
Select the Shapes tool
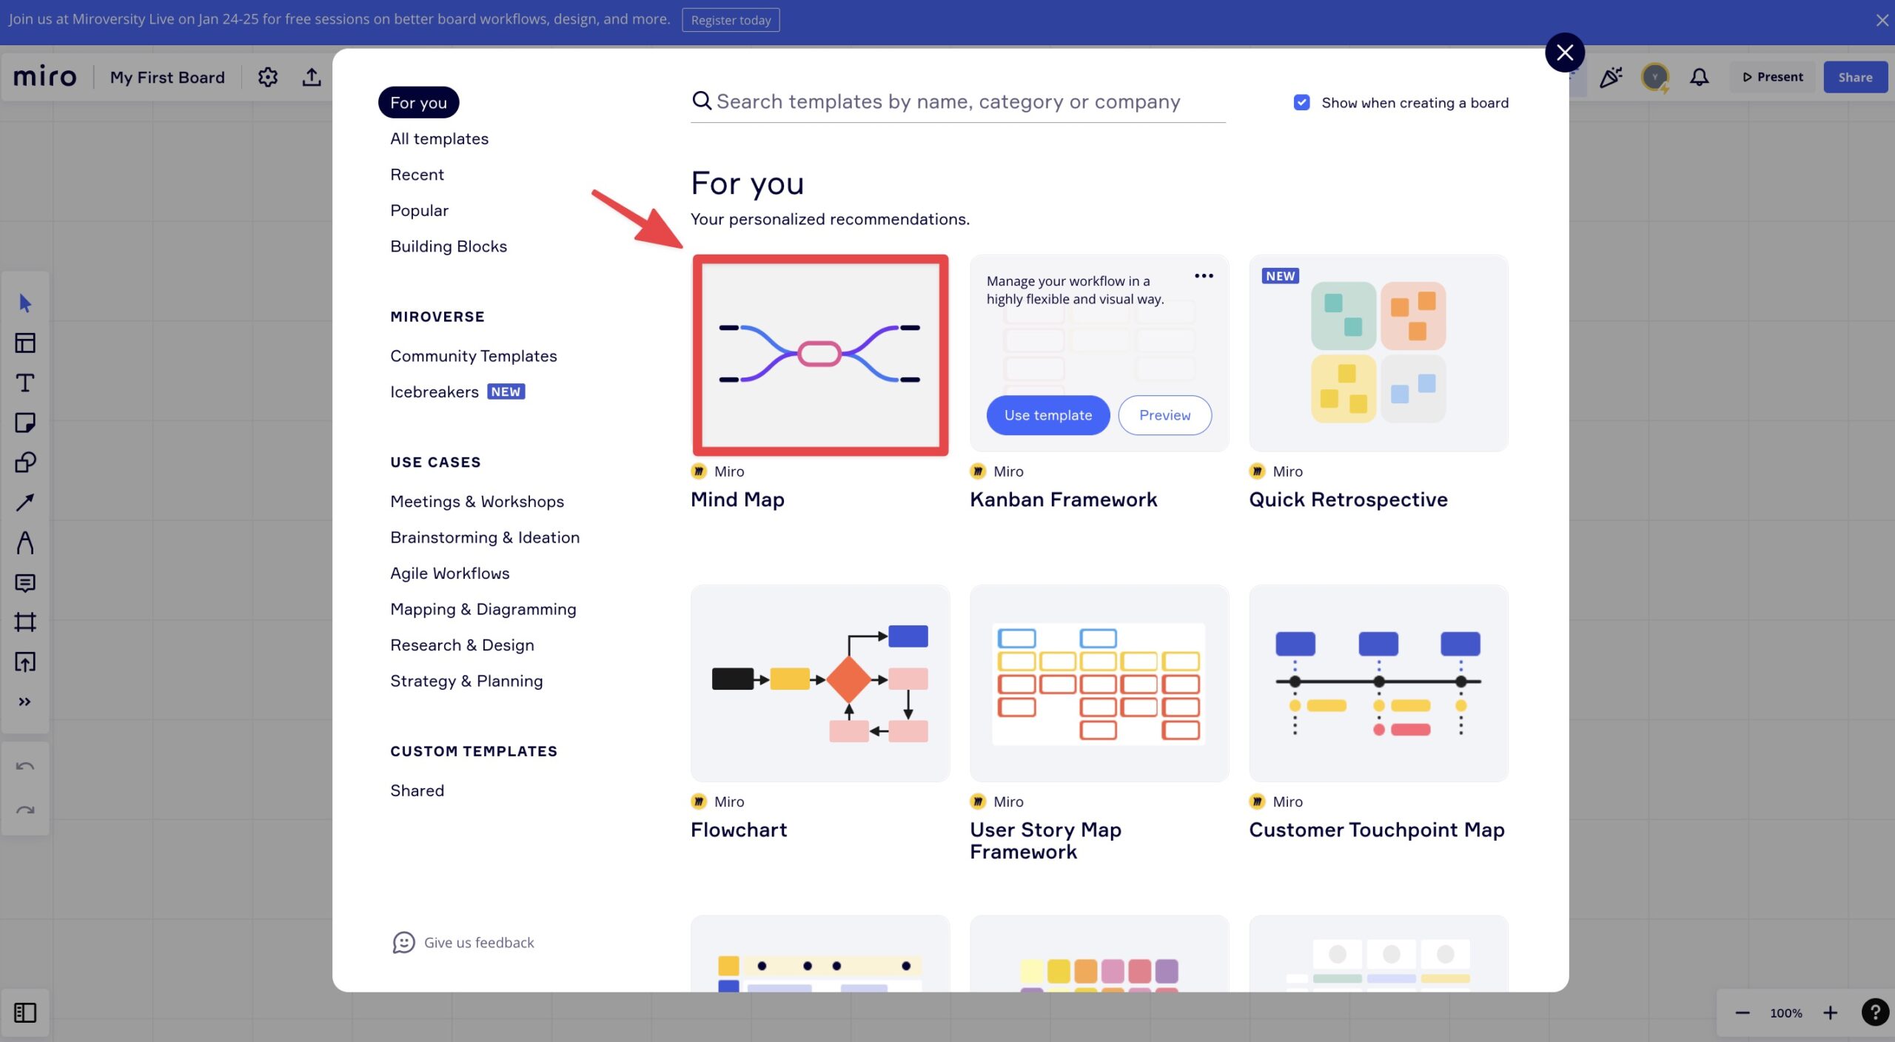(25, 463)
